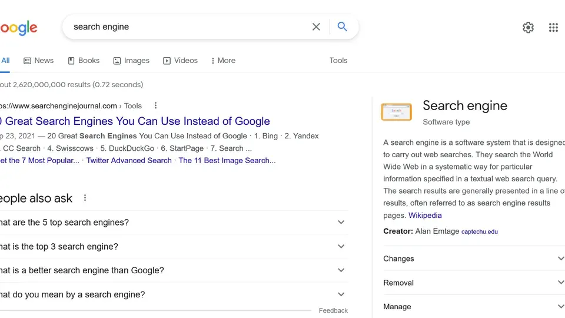Click the Creator Alan Emtage text
This screenshot has height=318, width=565.
point(421,231)
